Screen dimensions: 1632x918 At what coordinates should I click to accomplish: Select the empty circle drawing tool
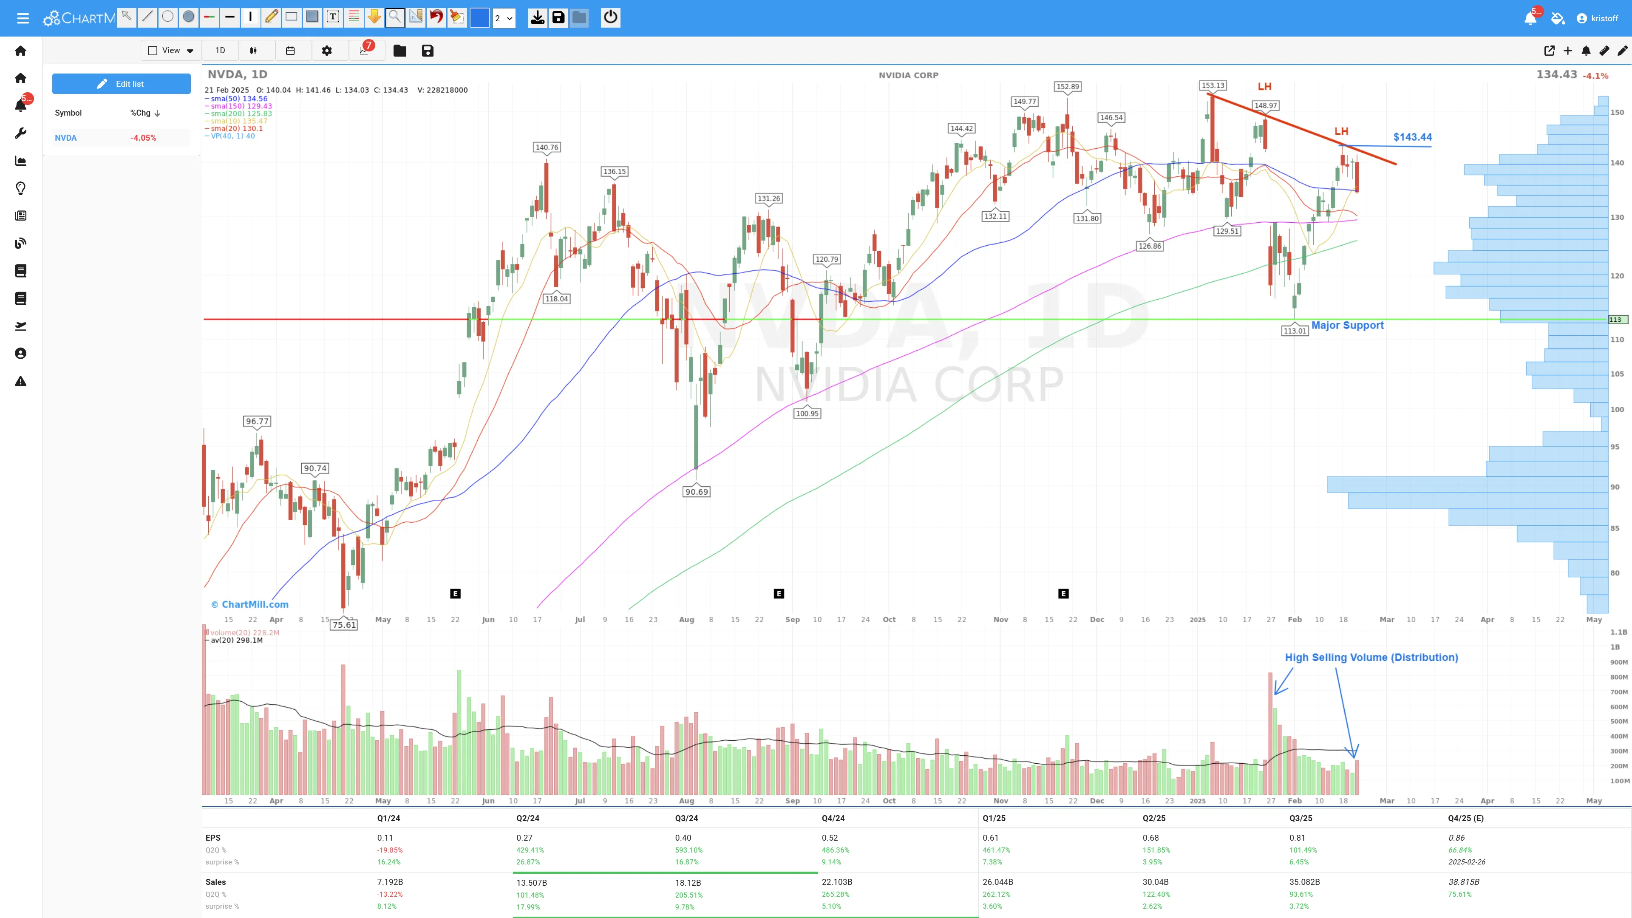tap(168, 17)
